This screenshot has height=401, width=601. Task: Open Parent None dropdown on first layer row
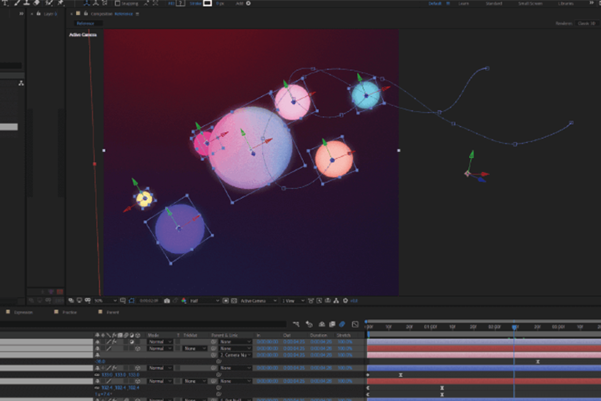235,342
